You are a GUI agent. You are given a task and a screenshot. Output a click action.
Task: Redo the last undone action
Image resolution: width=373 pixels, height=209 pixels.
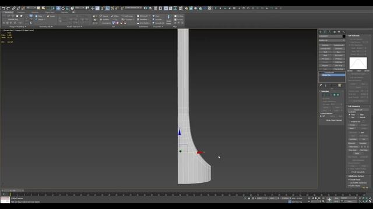(x=8, y=8)
